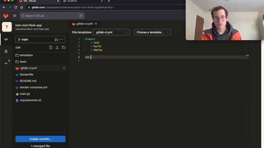Click the site lock icon in address bar
Image resolution: width=264 pixels, height=148 pixels.
coord(29,7)
